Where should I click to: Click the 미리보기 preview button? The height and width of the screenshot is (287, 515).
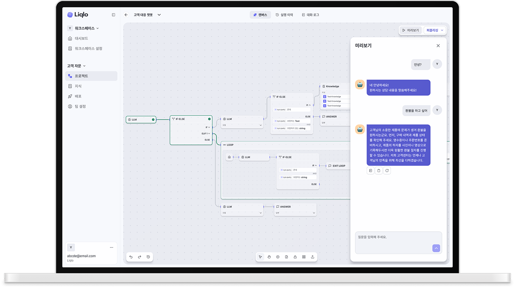(411, 30)
